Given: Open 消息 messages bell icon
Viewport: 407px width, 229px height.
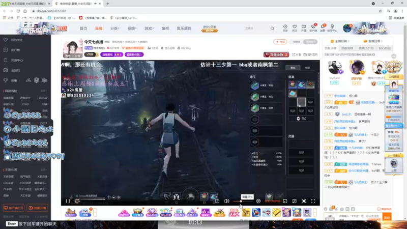Looking at the screenshot, I should 323,28.
